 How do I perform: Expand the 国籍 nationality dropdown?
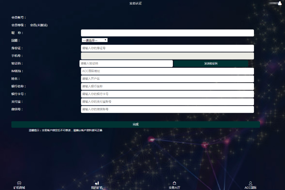point(94,40)
